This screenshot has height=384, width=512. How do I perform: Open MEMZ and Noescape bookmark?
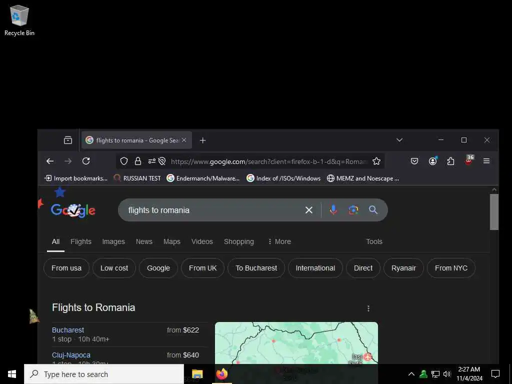tap(363, 178)
